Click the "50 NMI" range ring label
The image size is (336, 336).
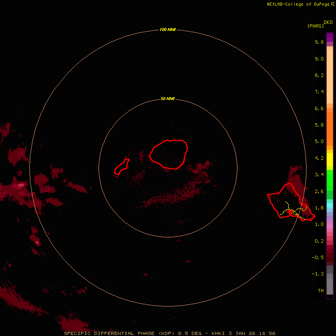tap(168, 99)
